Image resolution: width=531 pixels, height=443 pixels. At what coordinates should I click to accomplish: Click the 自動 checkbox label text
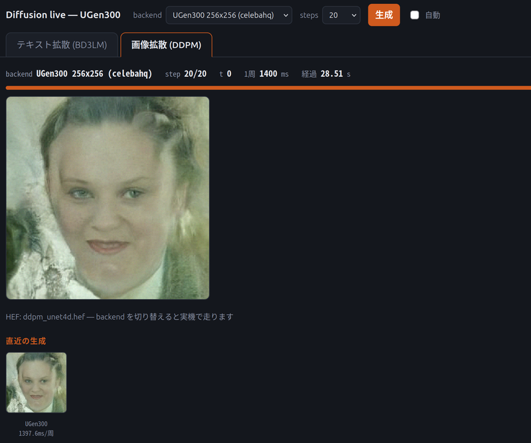433,15
